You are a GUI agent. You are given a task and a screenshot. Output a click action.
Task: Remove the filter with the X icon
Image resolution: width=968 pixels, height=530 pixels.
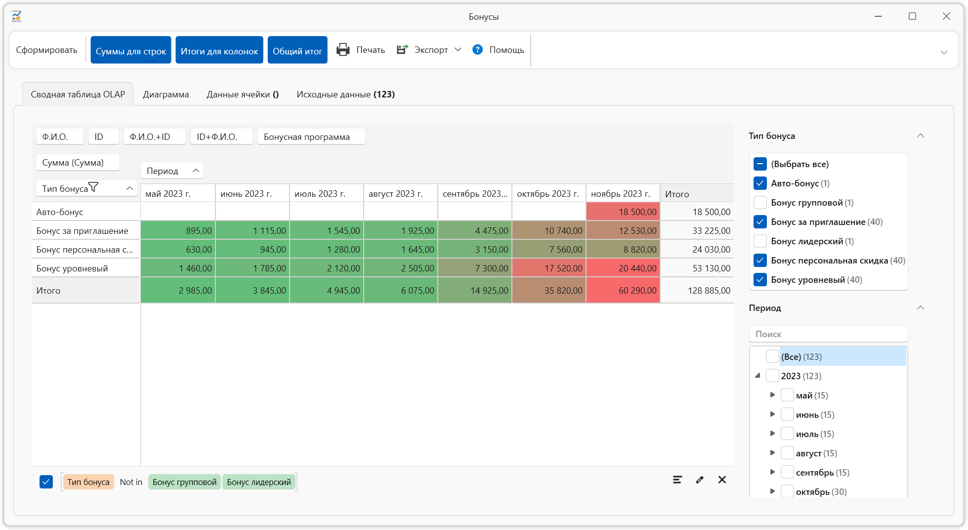point(722,480)
